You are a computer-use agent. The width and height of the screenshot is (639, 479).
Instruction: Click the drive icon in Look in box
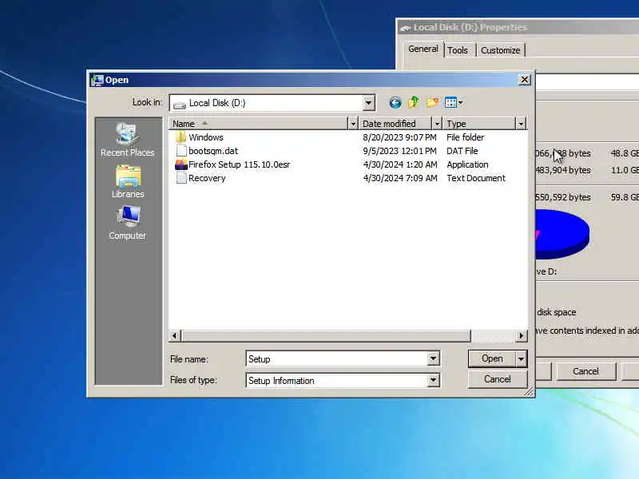(x=180, y=104)
